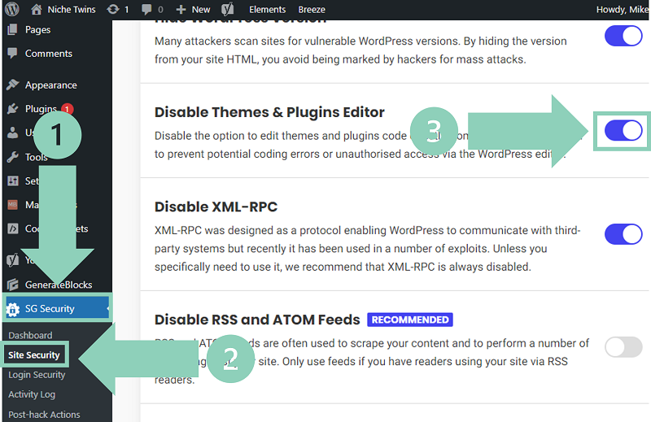Enable Disable RSS and ATOM Feeds switch
The height and width of the screenshot is (422, 651).
click(623, 347)
